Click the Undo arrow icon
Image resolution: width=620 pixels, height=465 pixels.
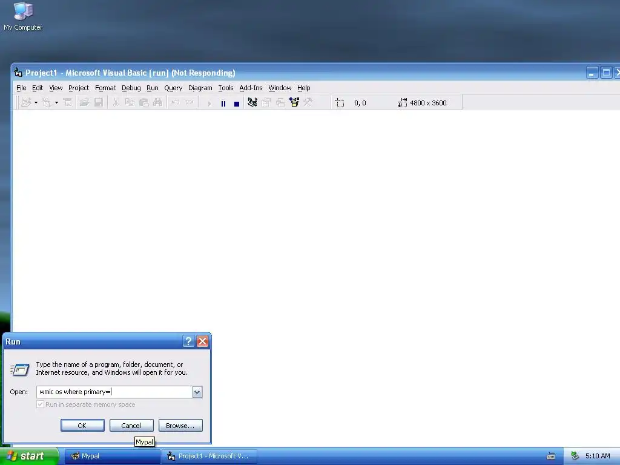pyautogui.click(x=176, y=103)
